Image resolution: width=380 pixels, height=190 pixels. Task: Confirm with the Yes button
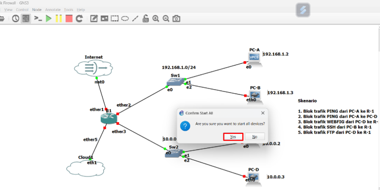233,137
